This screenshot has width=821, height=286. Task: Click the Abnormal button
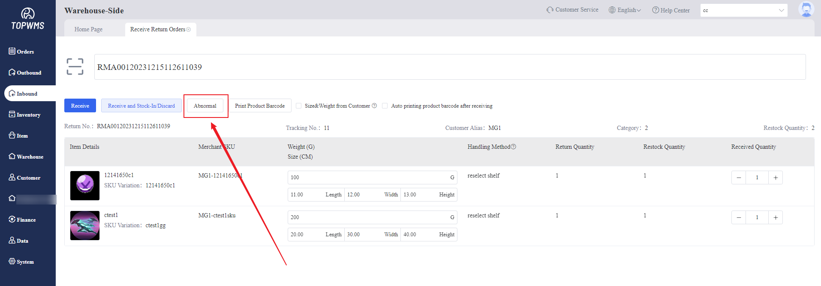point(205,106)
